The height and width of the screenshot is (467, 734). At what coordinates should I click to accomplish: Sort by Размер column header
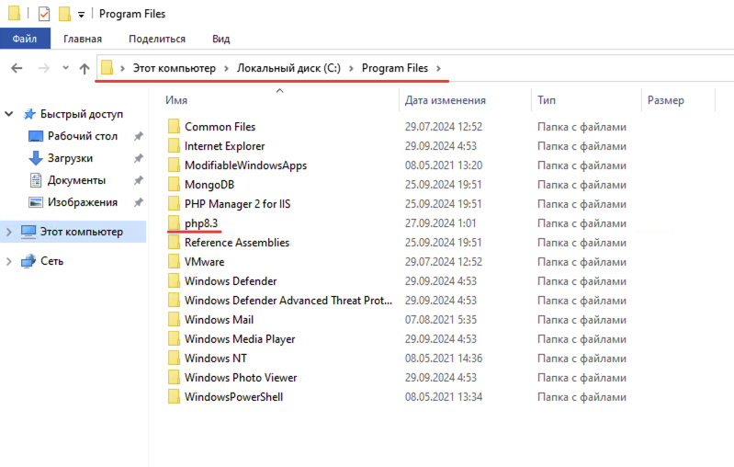click(x=666, y=100)
